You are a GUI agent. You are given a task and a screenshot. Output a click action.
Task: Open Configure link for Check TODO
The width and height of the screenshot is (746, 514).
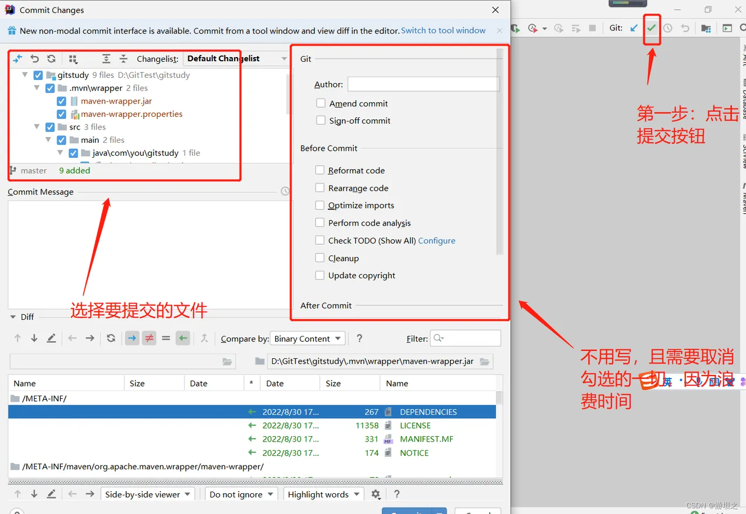coord(437,240)
